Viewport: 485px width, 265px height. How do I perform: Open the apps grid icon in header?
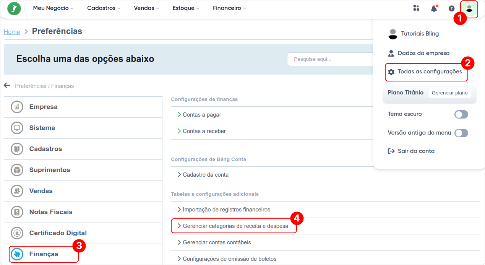click(x=416, y=8)
